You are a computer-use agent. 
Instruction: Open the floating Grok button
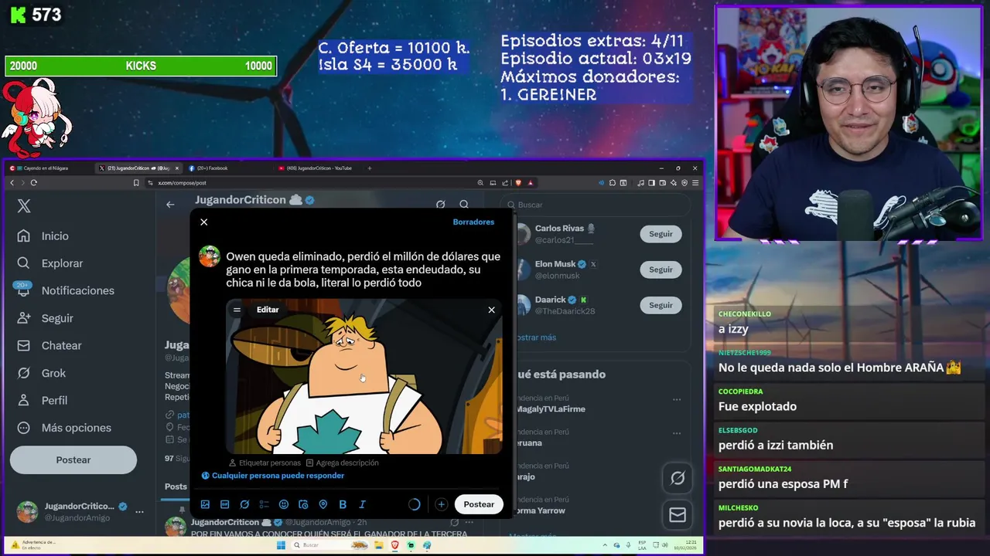pos(678,479)
